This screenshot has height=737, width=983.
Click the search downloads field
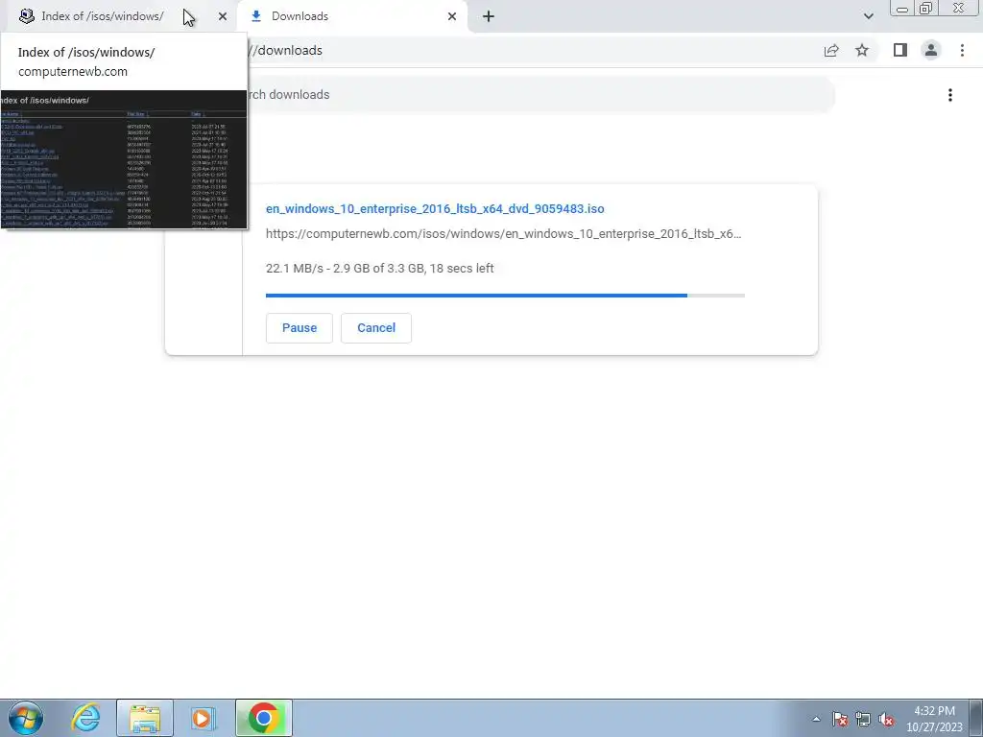click(x=541, y=95)
